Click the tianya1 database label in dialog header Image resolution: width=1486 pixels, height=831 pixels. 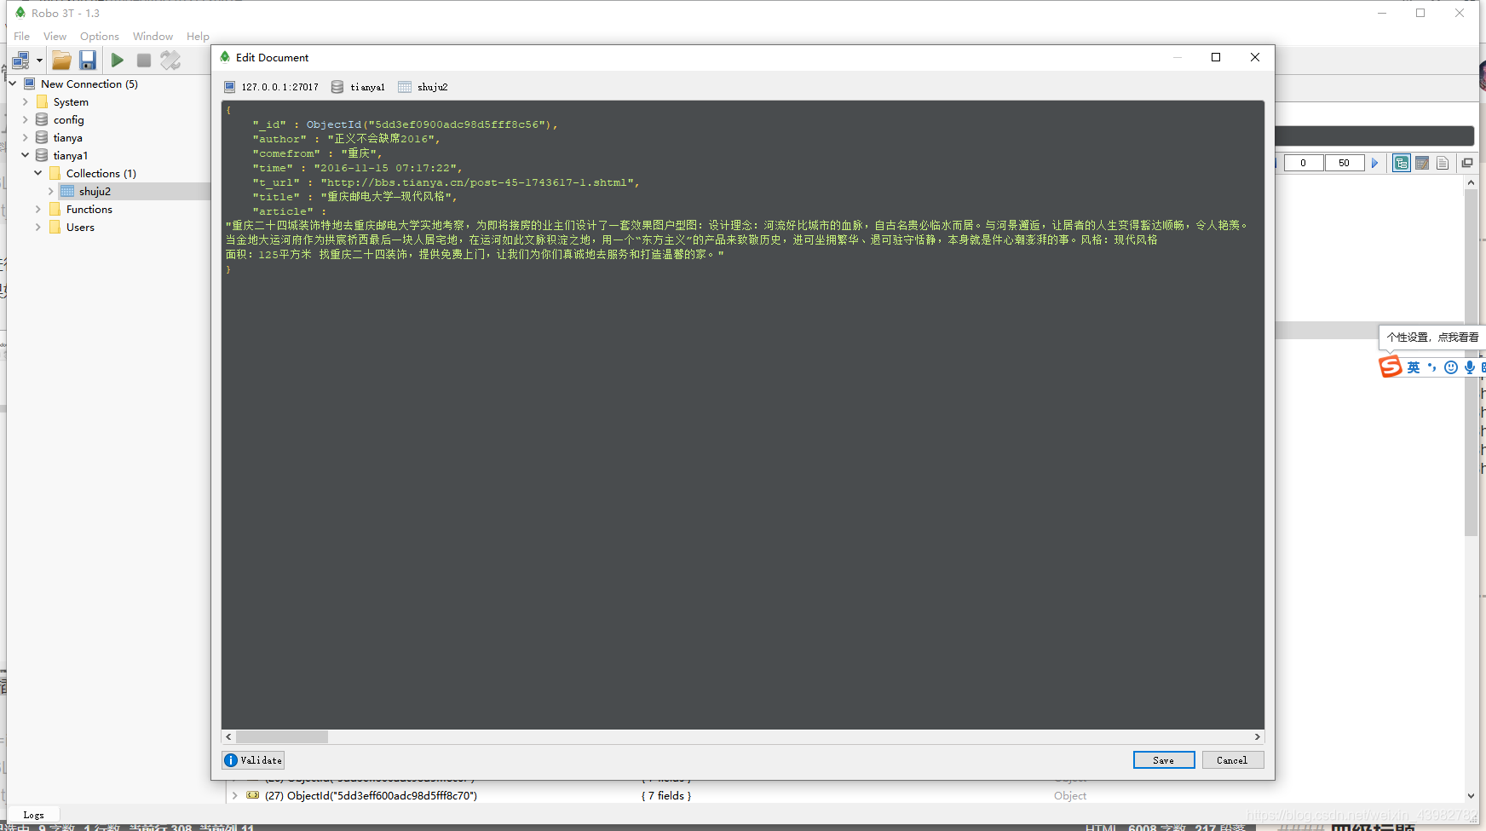(367, 87)
